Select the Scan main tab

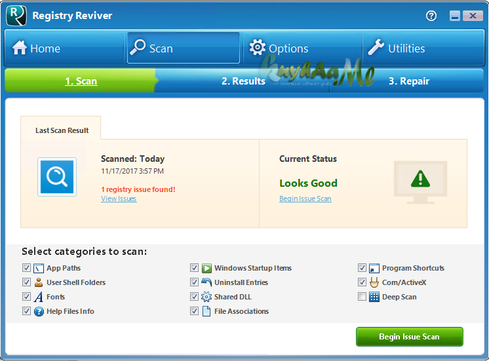point(184,48)
